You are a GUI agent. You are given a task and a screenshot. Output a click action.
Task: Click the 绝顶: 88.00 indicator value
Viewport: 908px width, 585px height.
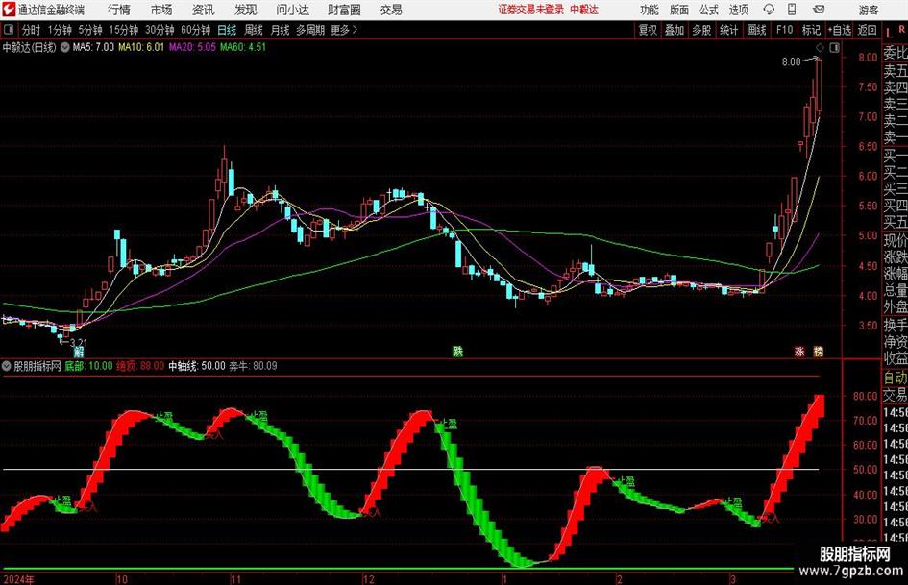[x=140, y=366]
